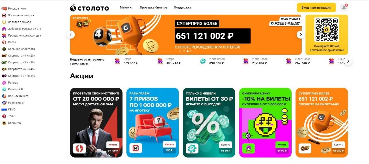Open Жилищная лотерея sidebar icon
This screenshot has height=164, width=369.
[4, 15]
